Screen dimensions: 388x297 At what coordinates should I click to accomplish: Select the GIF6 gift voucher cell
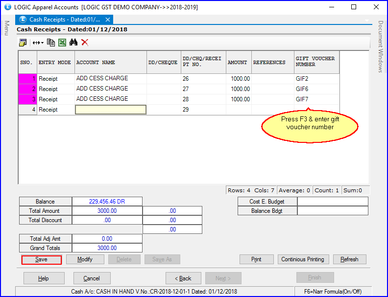pos(316,89)
